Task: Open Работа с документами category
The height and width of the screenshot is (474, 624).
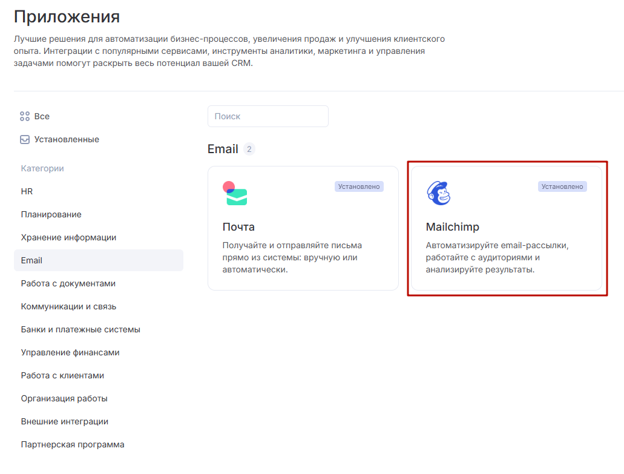Action: pyautogui.click(x=98, y=283)
